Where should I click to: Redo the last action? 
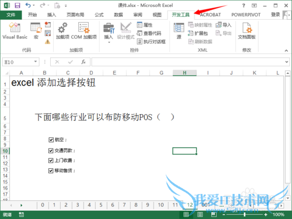click(43, 5)
